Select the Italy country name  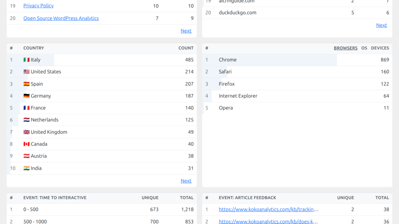(36, 60)
